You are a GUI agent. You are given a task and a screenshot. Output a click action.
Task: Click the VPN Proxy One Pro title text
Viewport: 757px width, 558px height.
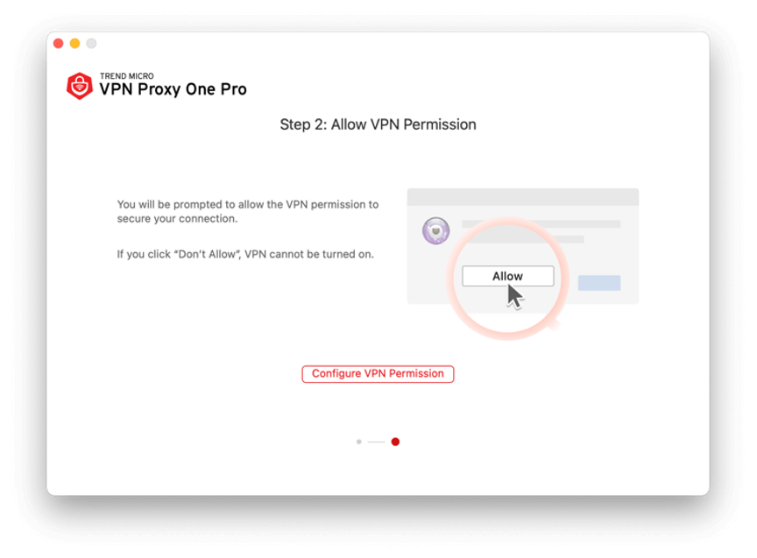click(173, 89)
